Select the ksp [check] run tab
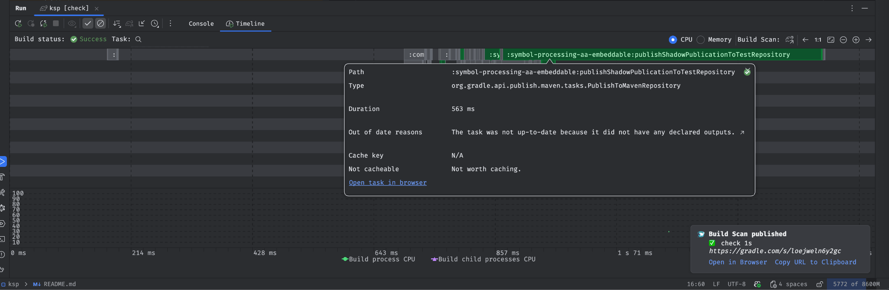Screen dimensions: 889x290 tap(69, 8)
